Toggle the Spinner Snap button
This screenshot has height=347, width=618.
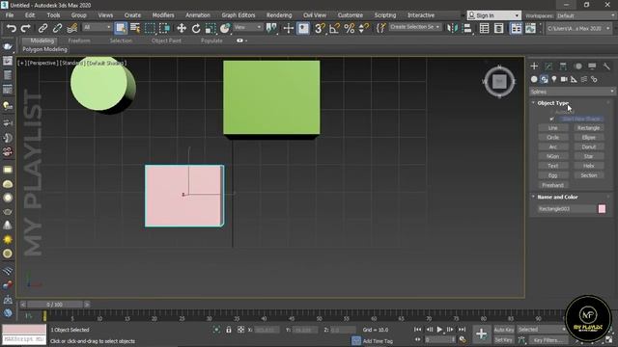pos(364,28)
